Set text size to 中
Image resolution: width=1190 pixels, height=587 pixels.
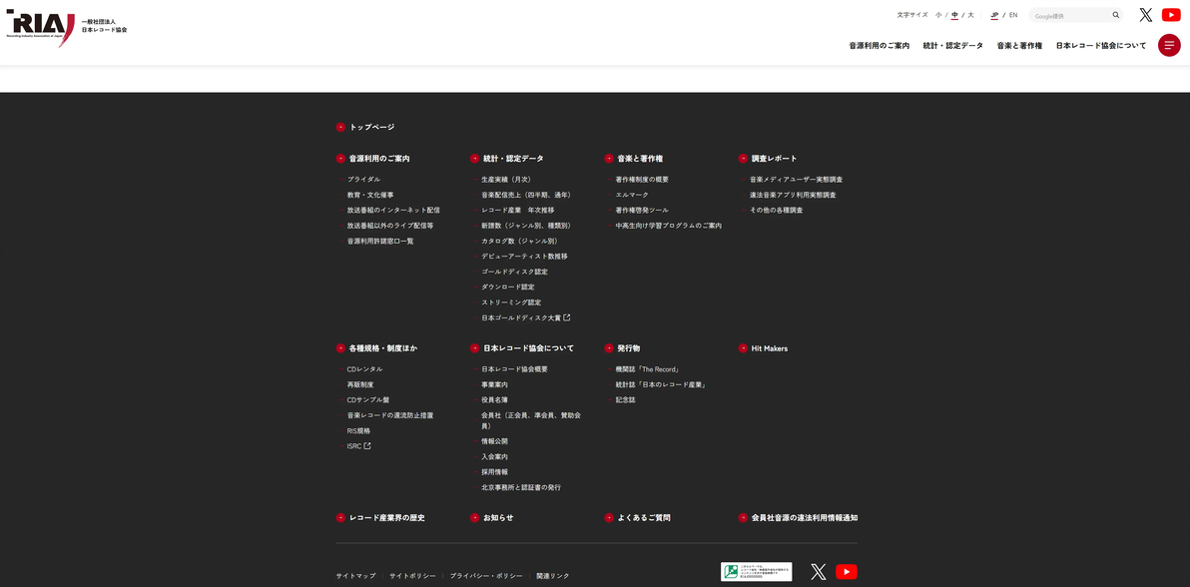click(x=954, y=14)
